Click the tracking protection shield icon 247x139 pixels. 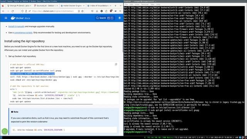[22, 11]
